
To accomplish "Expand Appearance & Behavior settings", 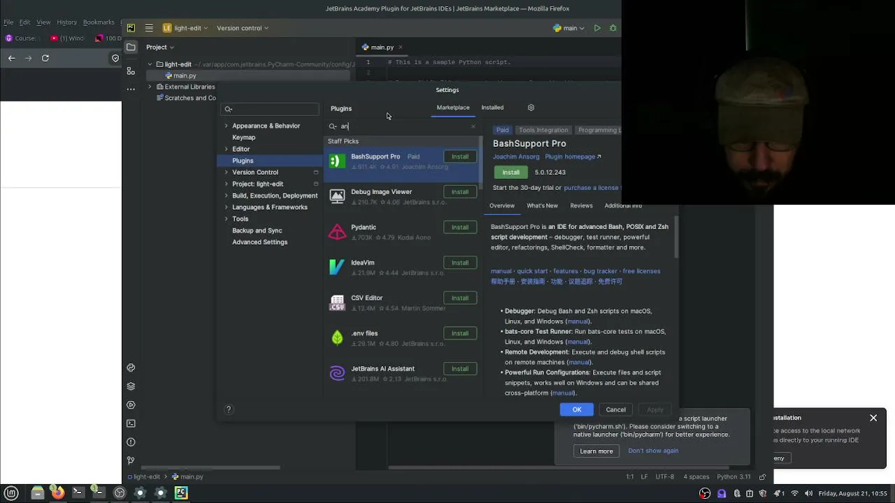I will [226, 126].
